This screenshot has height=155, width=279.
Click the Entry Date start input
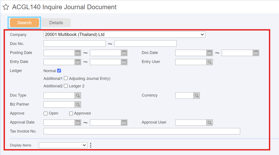tap(59, 62)
